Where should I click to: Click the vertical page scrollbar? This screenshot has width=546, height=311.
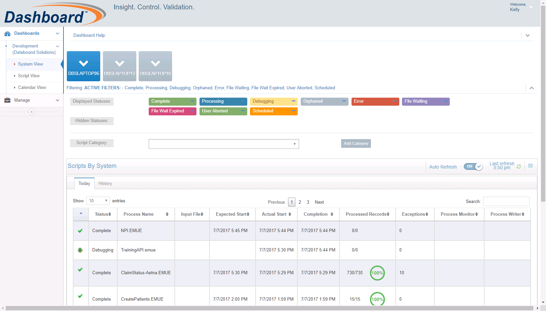click(x=543, y=104)
